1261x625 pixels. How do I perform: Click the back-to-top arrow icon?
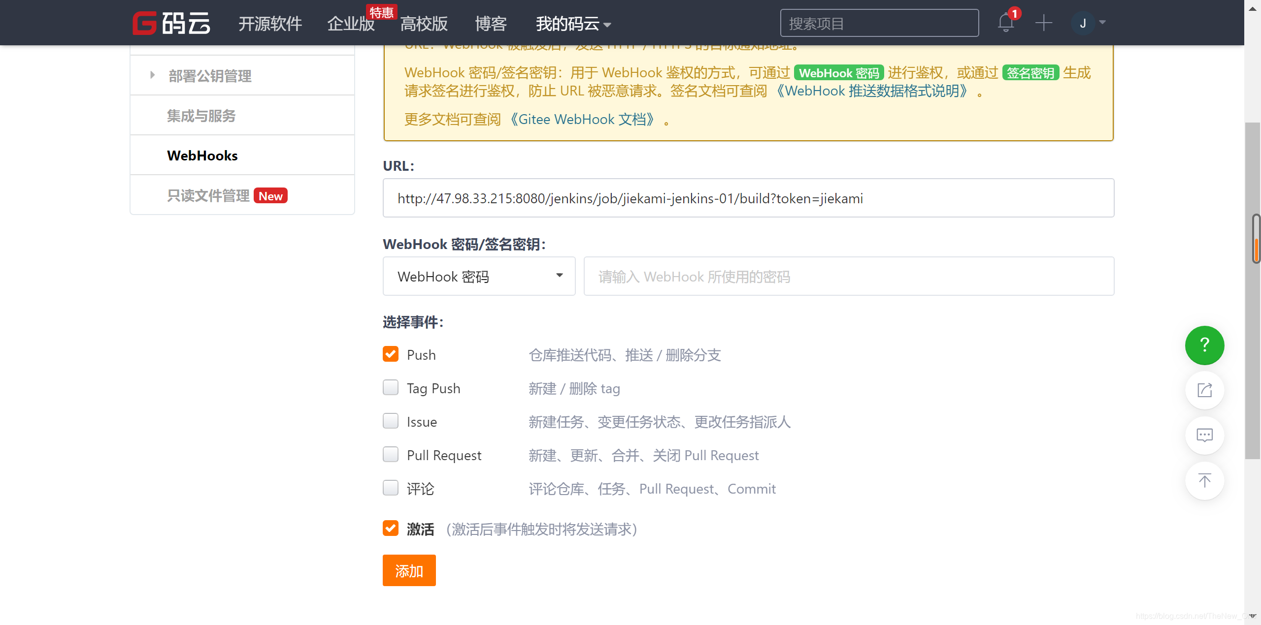coord(1204,481)
